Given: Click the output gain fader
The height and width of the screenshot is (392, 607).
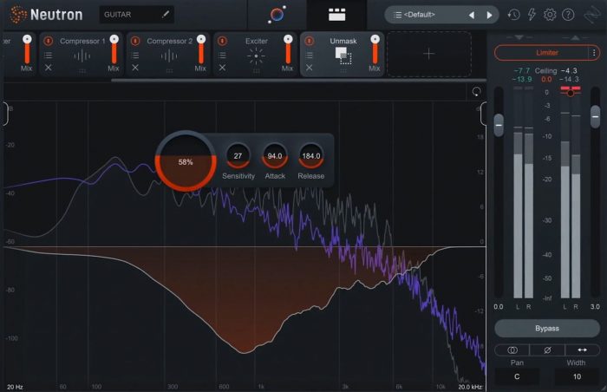Looking at the screenshot, I should click(595, 116).
